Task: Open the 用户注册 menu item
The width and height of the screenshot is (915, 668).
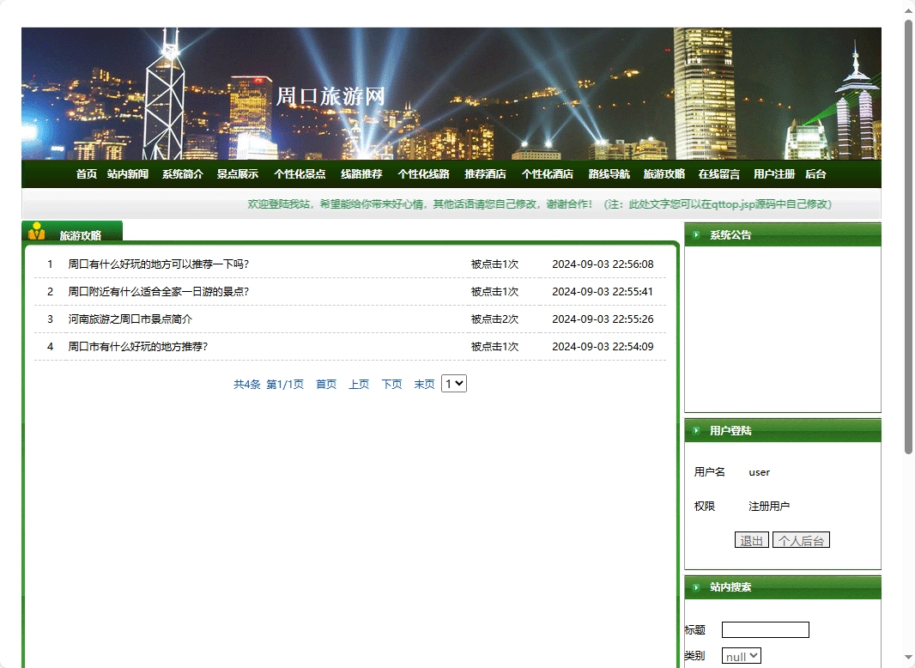Action: [x=777, y=173]
